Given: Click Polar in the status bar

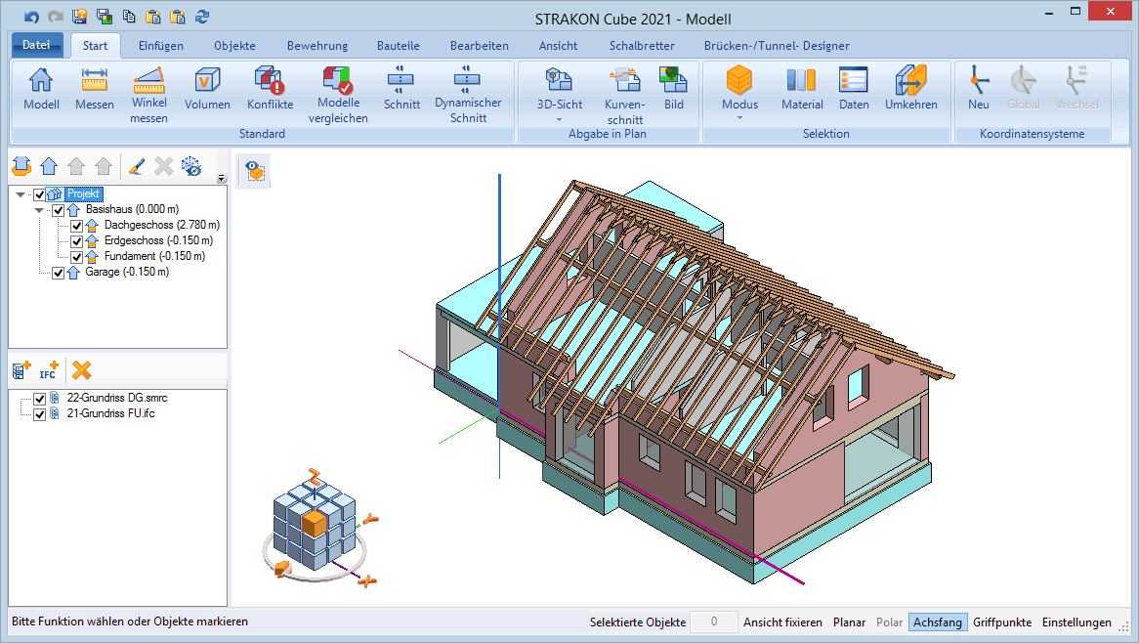Looking at the screenshot, I should [x=889, y=622].
